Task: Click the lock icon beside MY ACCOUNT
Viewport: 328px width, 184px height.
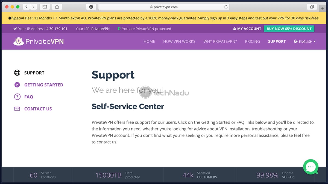Action: (x=234, y=29)
